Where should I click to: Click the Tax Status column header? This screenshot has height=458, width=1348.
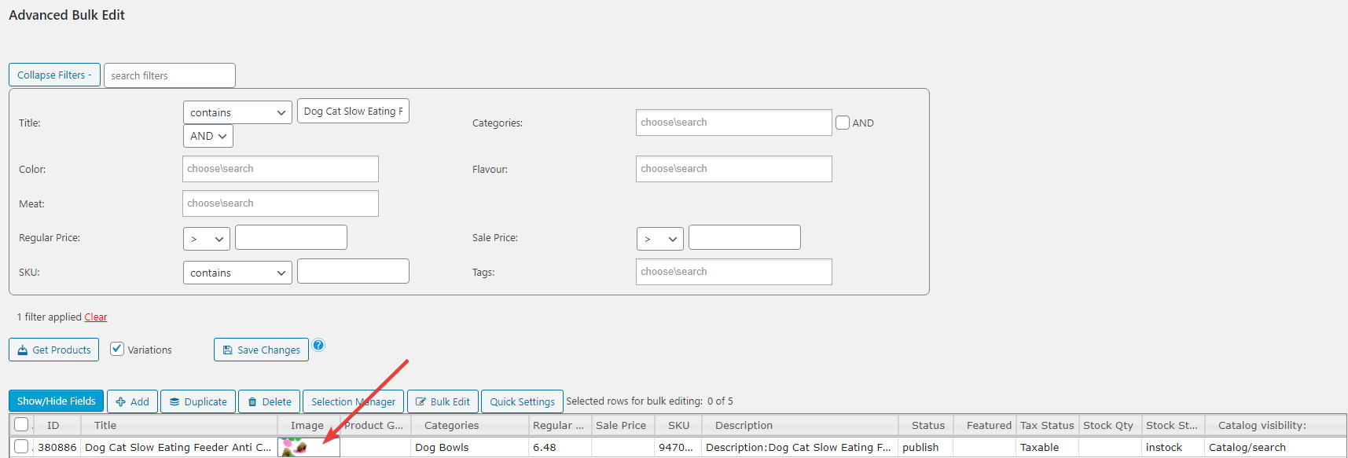coord(1047,425)
